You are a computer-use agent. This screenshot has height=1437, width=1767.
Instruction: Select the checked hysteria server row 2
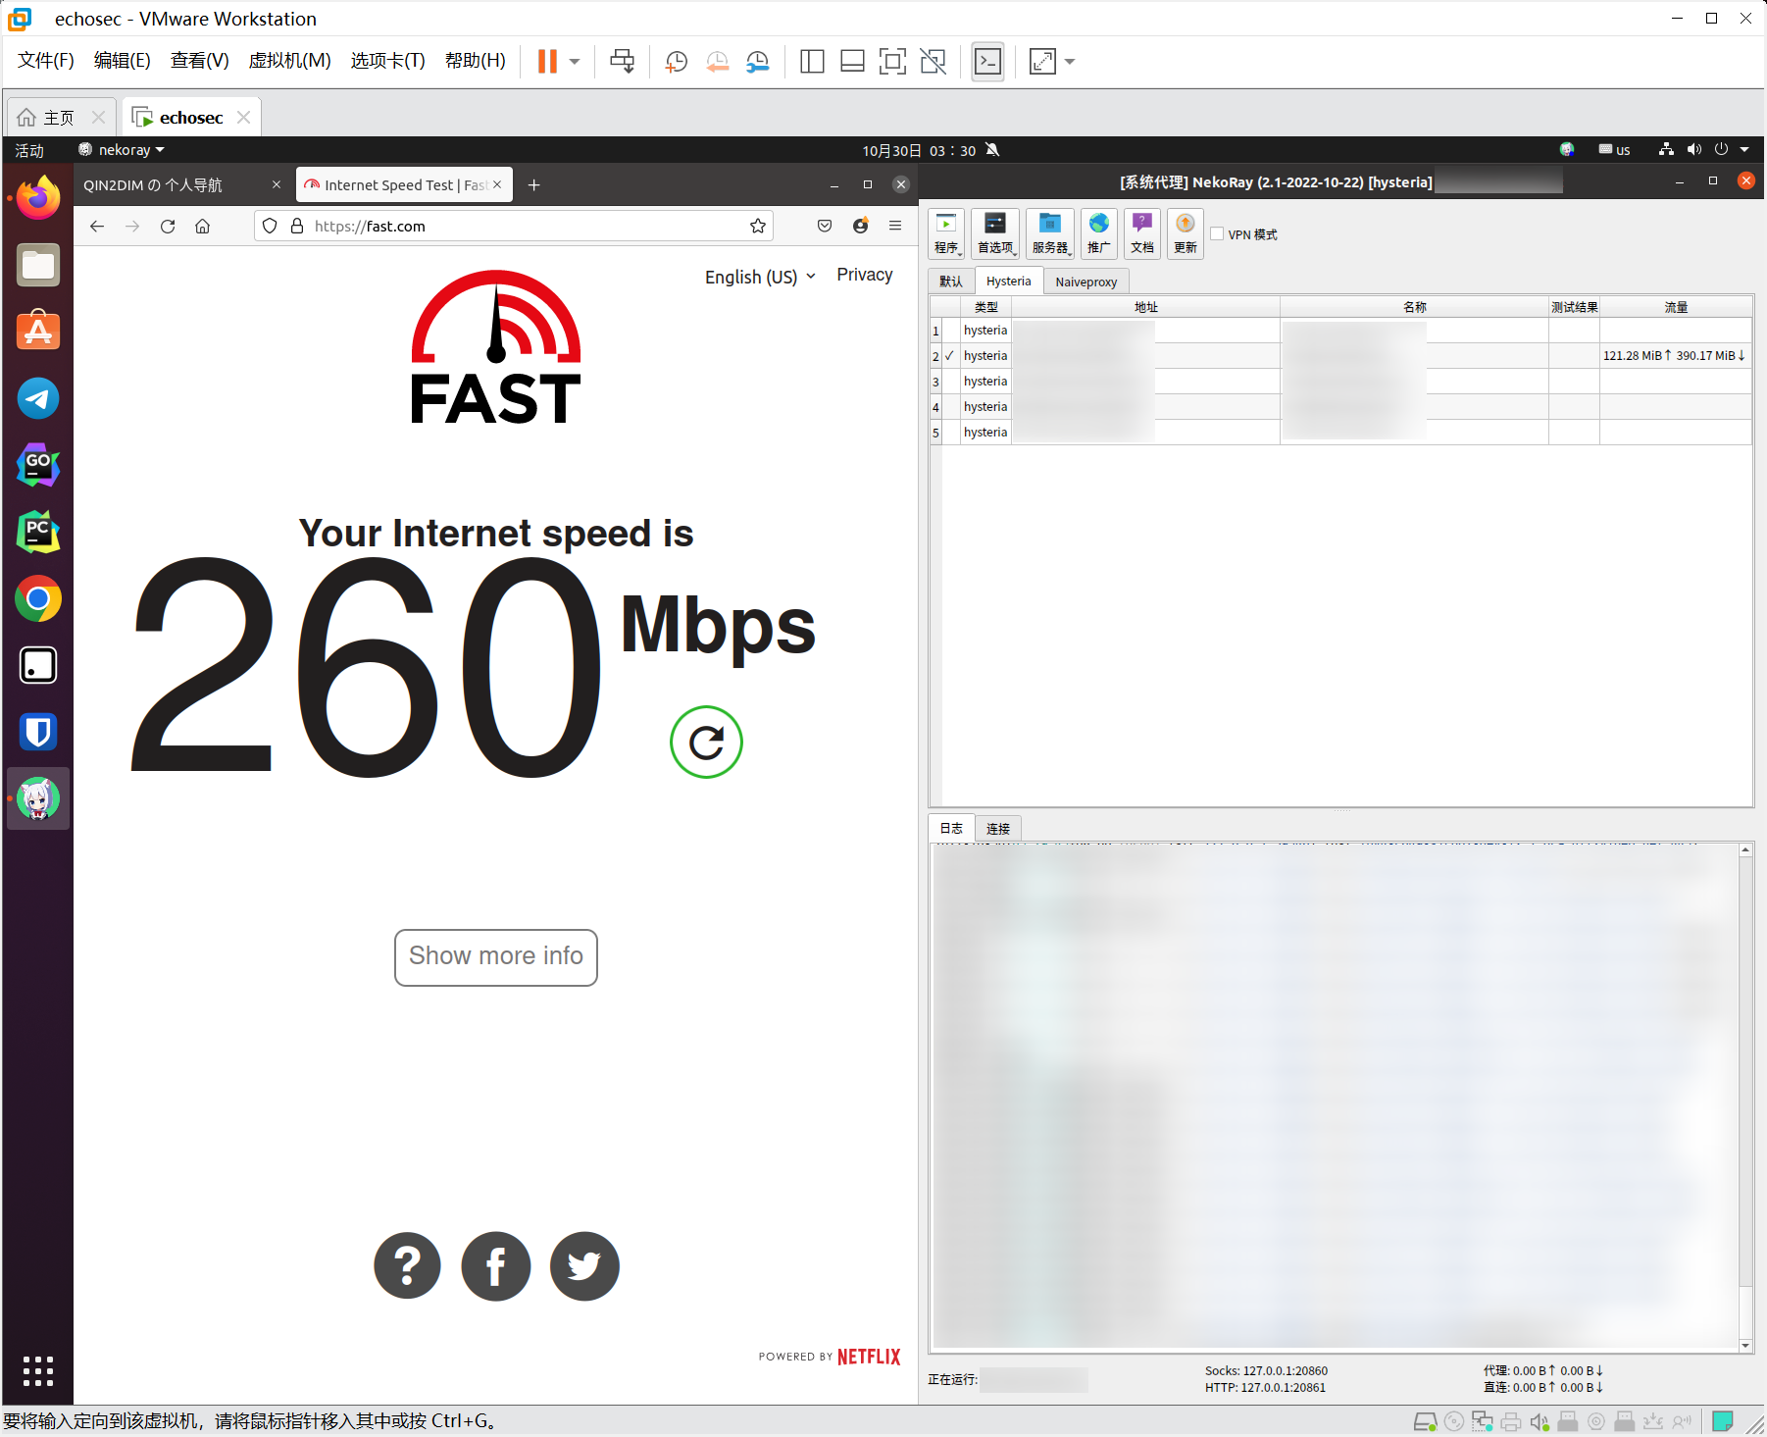[984, 356]
